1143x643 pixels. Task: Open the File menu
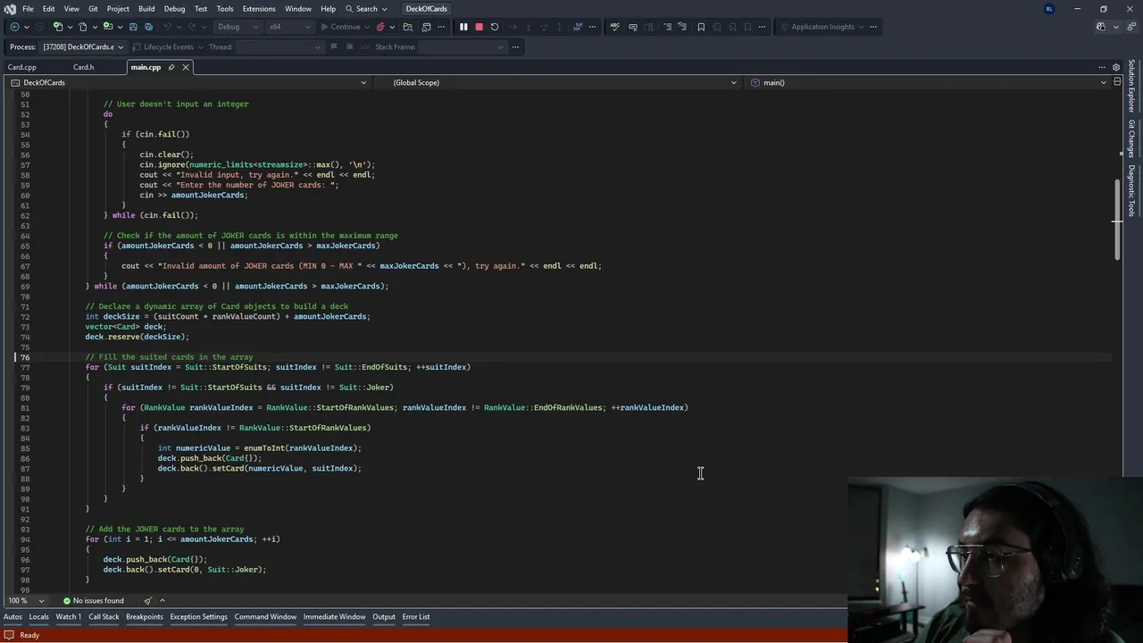(29, 9)
